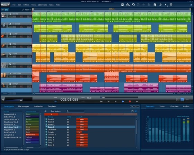Click the Harp track instrument icon
This screenshot has width=194, height=155.
pos(3,45)
